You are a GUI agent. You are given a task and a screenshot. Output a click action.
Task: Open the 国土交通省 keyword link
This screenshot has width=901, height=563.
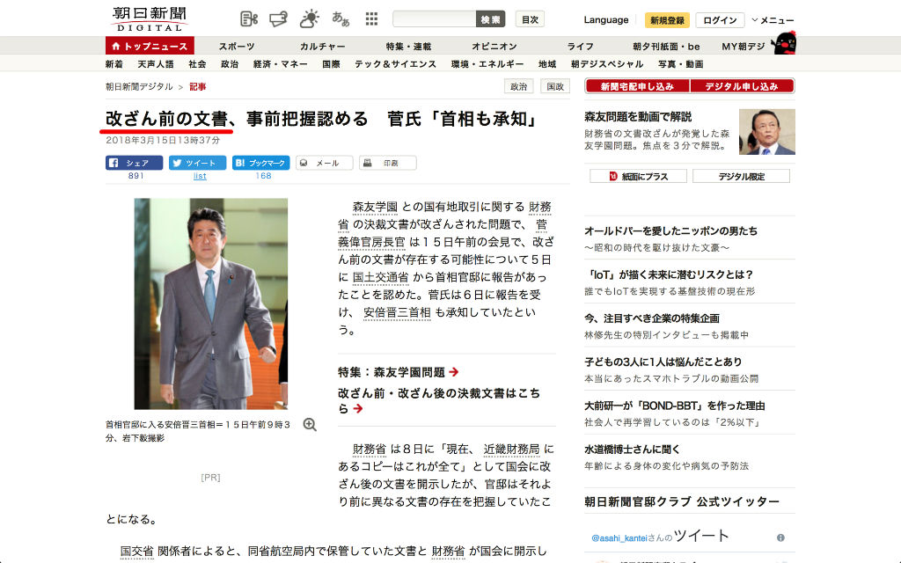[380, 277]
